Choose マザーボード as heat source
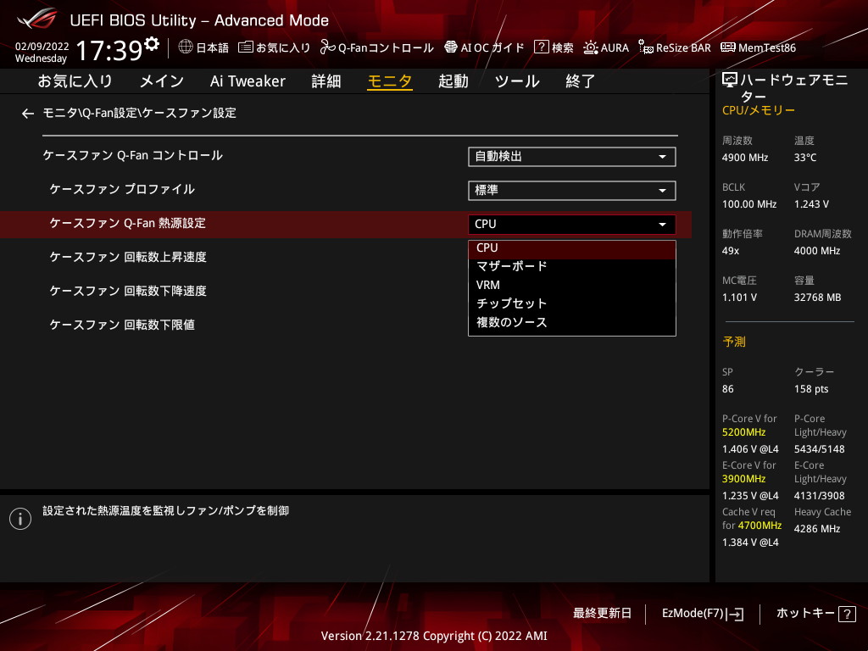The image size is (868, 651). (x=572, y=266)
